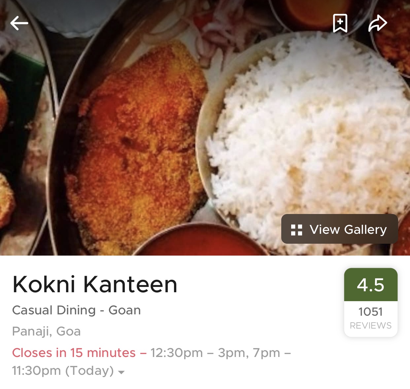Viewport: 410px width, 389px height.
Task: Bookmark Kokni Kanteen restaurant
Action: (x=340, y=23)
